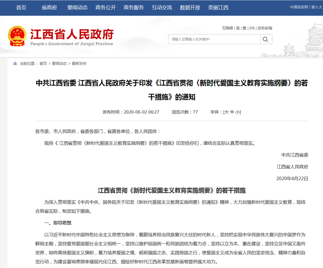Click the section heading 一、指导思想
The height and width of the screenshot is (268, 323).
58,223
